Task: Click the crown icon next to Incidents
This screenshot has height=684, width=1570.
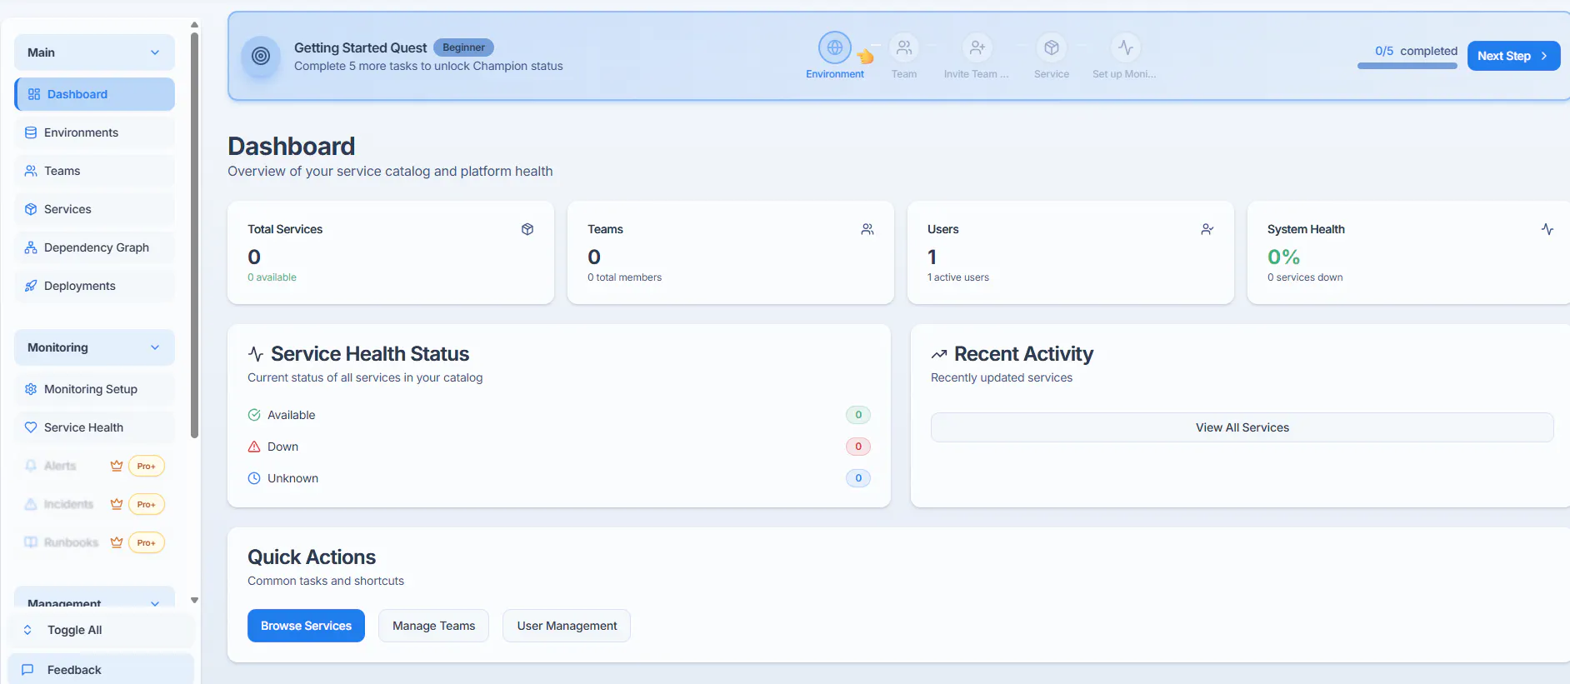Action: [x=117, y=504]
